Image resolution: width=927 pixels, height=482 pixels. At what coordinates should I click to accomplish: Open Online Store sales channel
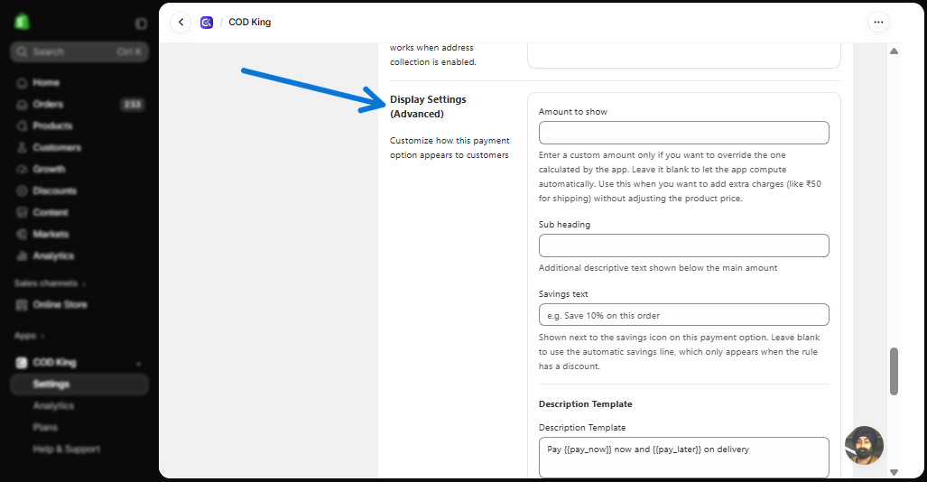(x=60, y=304)
